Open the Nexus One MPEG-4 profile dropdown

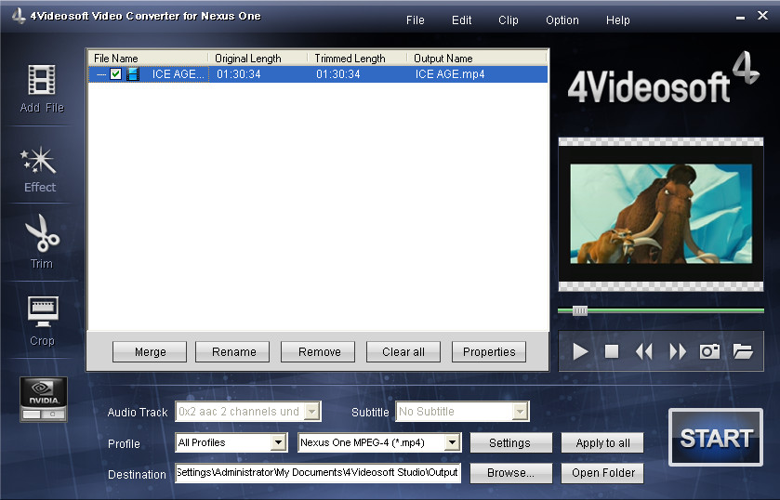[452, 442]
